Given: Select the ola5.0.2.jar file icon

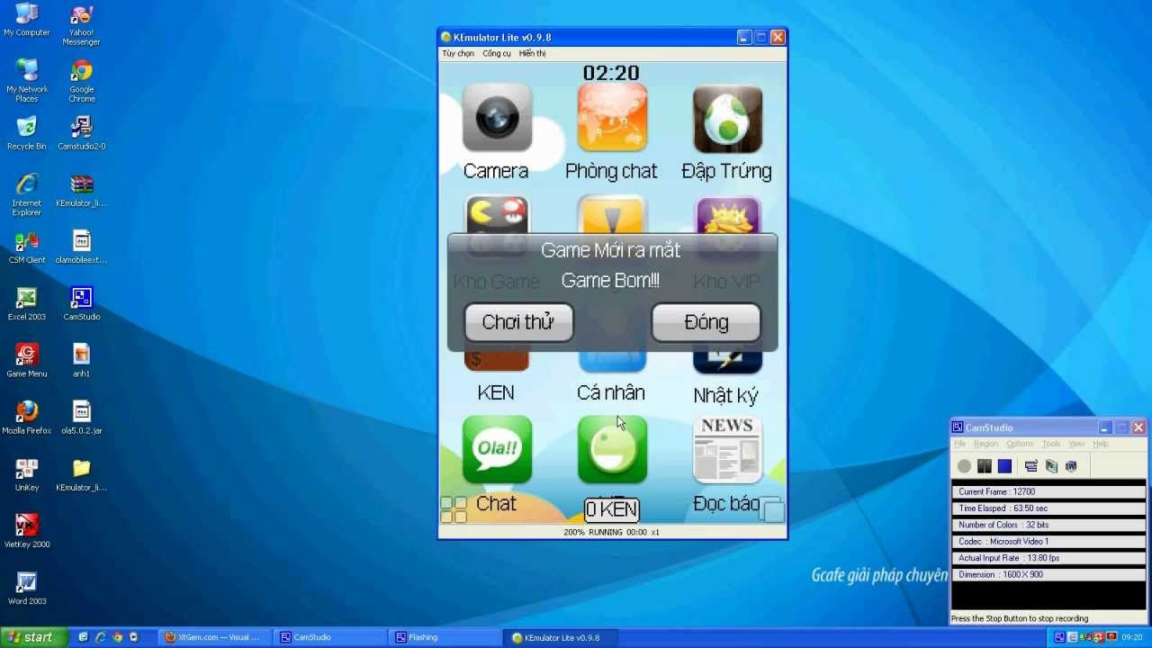Looking at the screenshot, I should pos(81,417).
